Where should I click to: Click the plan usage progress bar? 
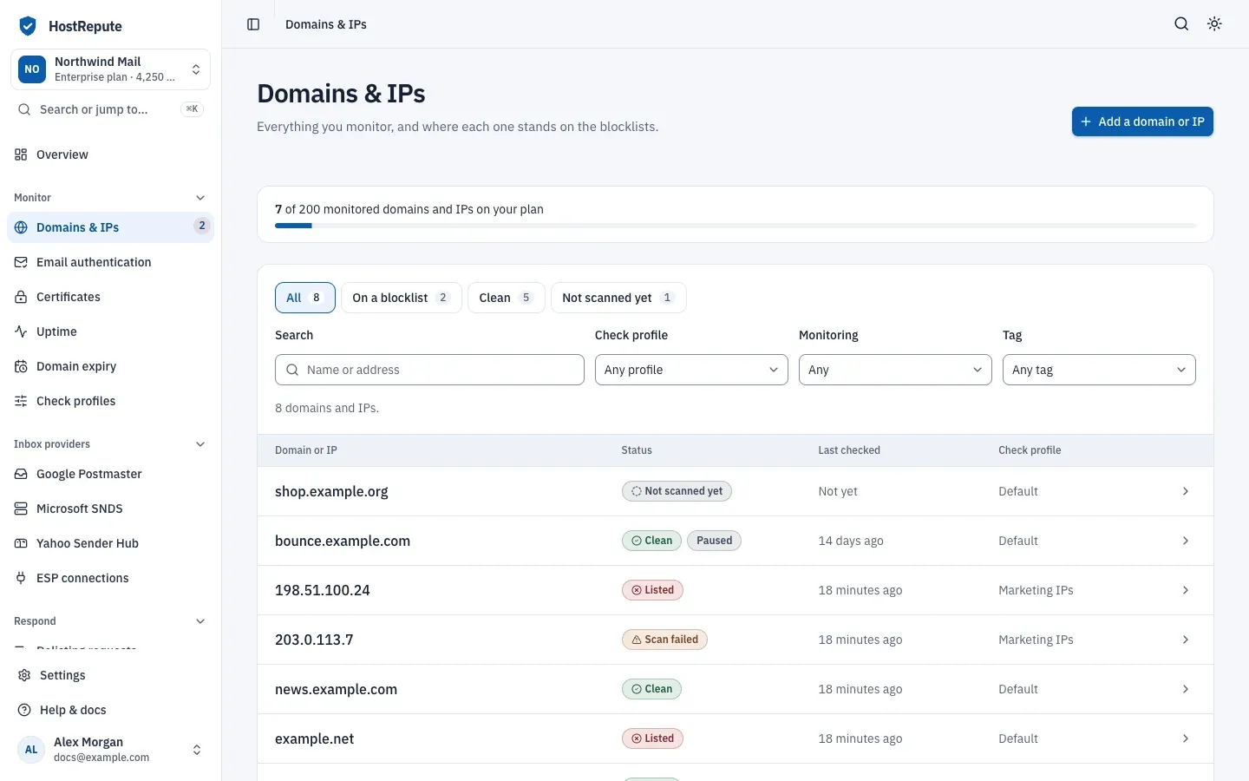(x=736, y=226)
